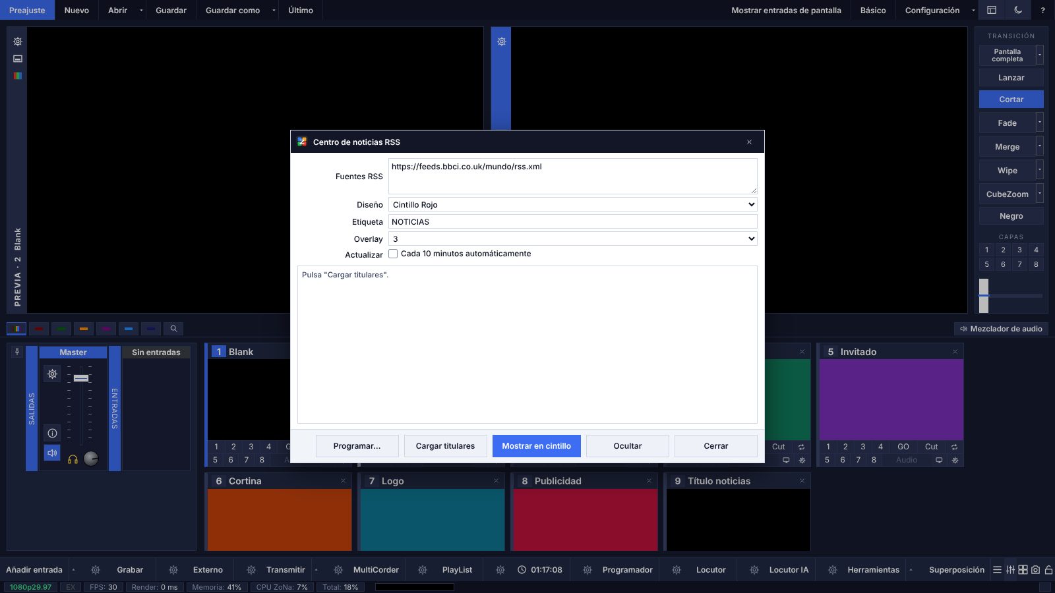Select the orange category color tab

pos(83,329)
